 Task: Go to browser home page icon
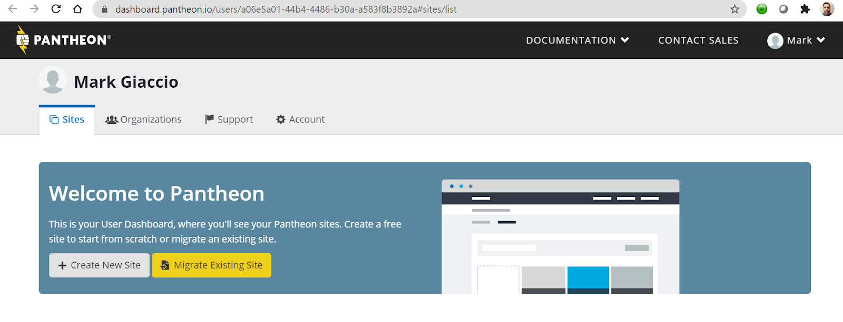[77, 9]
